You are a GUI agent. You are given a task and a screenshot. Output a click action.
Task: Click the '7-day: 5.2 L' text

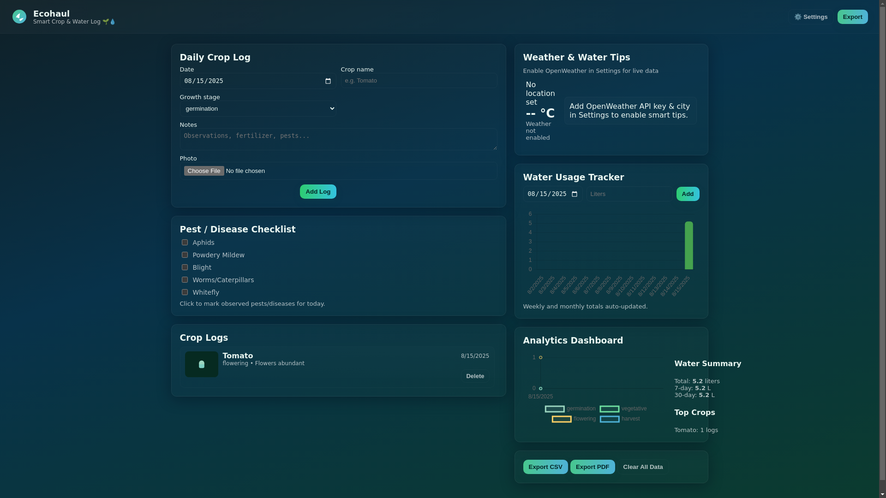(692, 388)
